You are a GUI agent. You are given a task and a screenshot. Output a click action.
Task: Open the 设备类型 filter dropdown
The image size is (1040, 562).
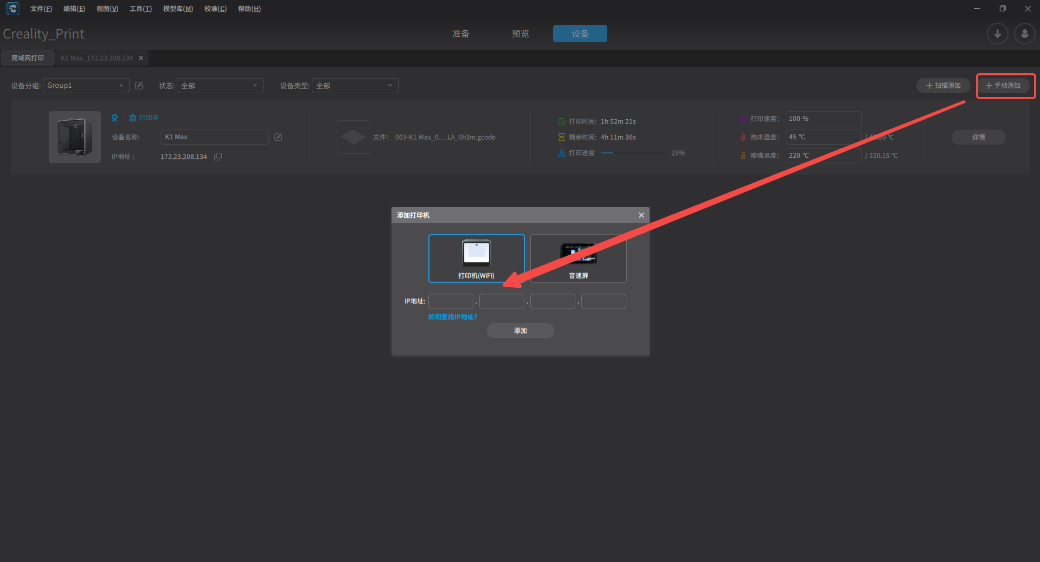pyautogui.click(x=355, y=86)
